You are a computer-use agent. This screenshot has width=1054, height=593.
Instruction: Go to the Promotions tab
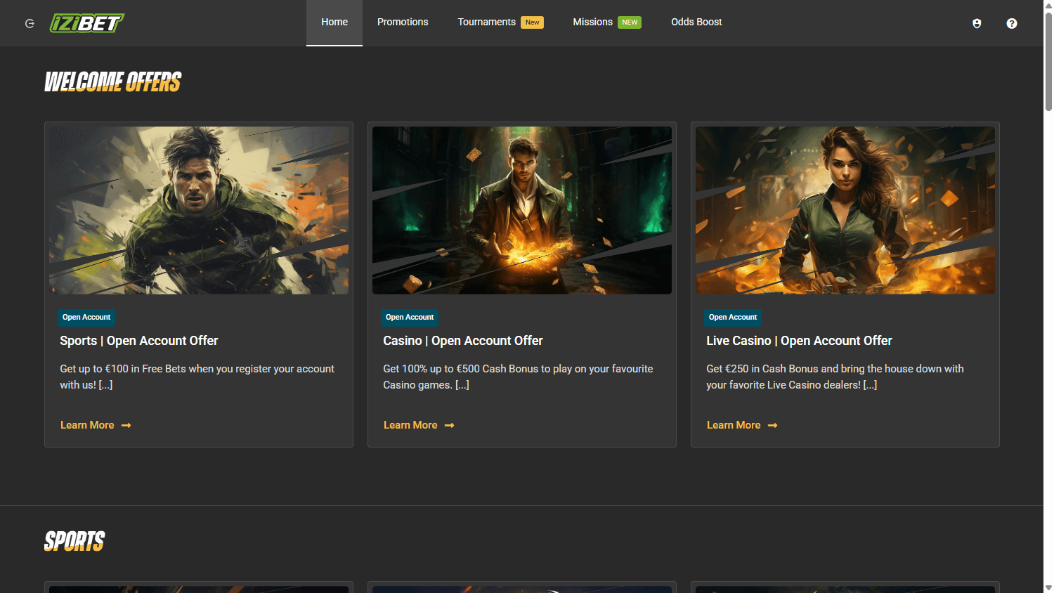tap(403, 22)
